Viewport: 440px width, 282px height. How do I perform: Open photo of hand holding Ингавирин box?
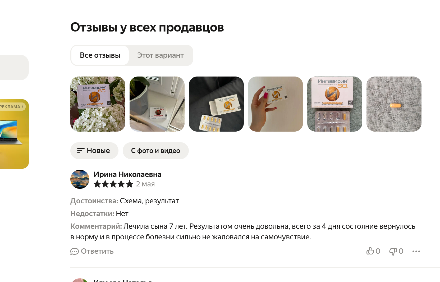[x=276, y=104]
